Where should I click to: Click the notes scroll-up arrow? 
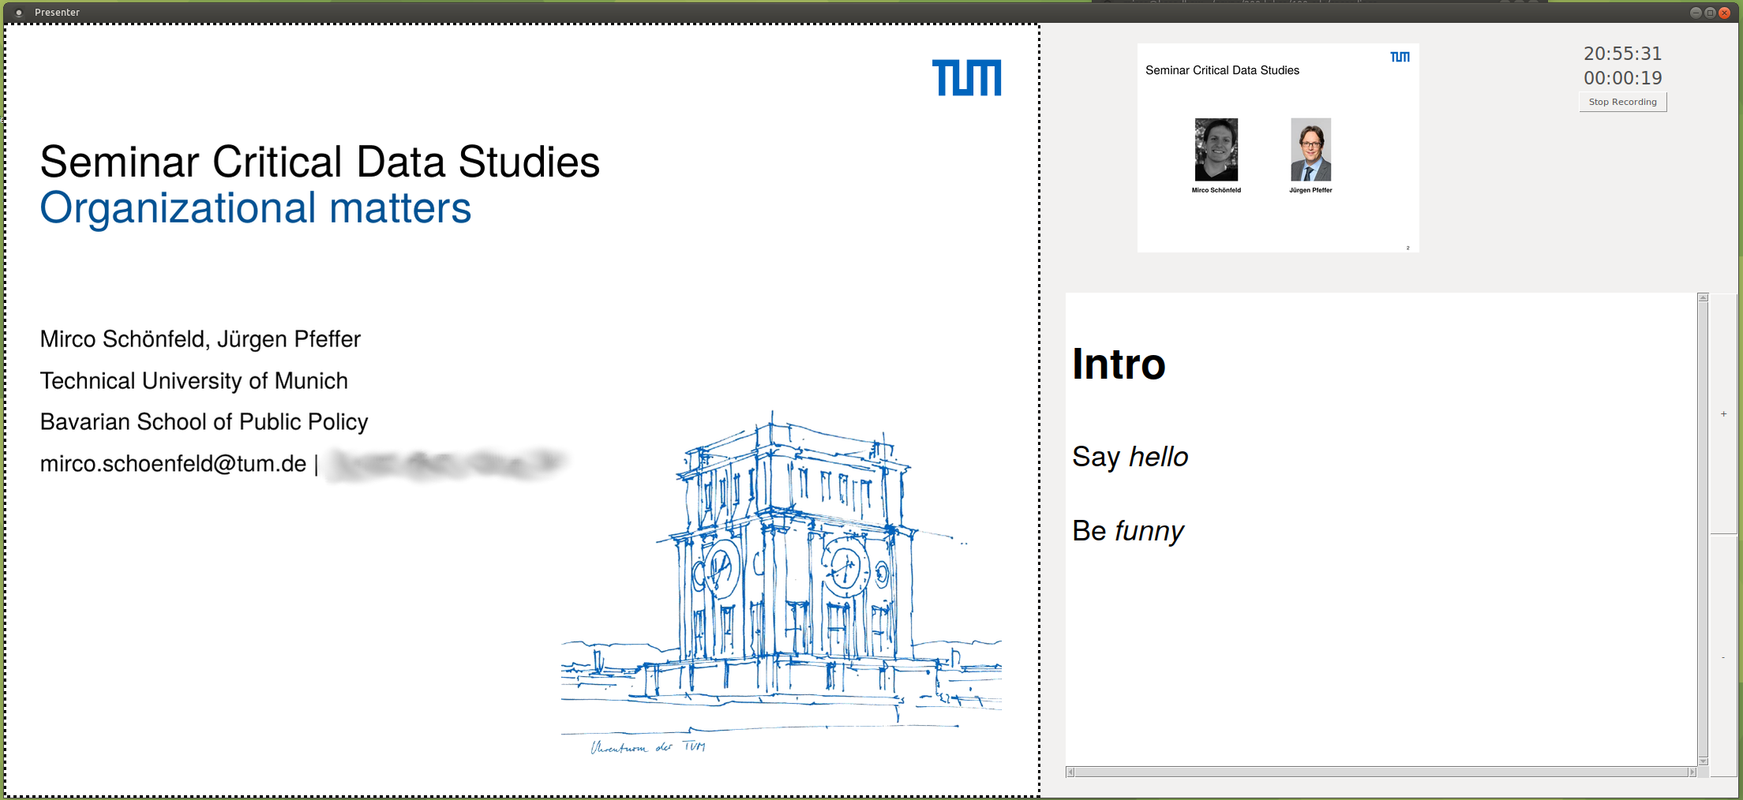tap(1703, 297)
